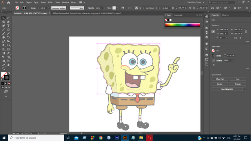Click Join quick action button
Screen dimensions: 251x141
[238, 79]
